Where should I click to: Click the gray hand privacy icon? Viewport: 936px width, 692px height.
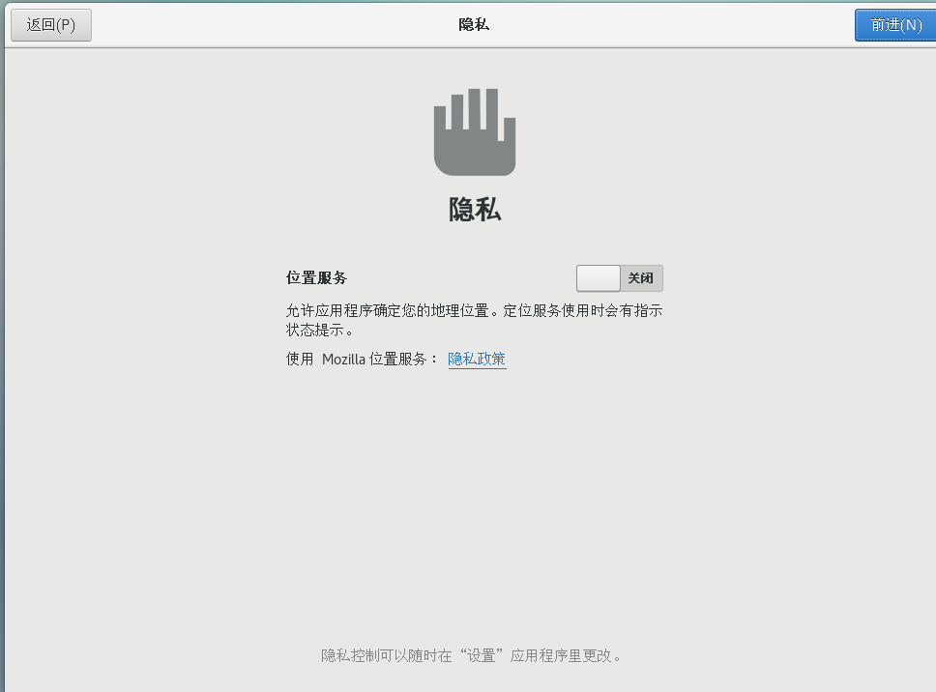(475, 131)
